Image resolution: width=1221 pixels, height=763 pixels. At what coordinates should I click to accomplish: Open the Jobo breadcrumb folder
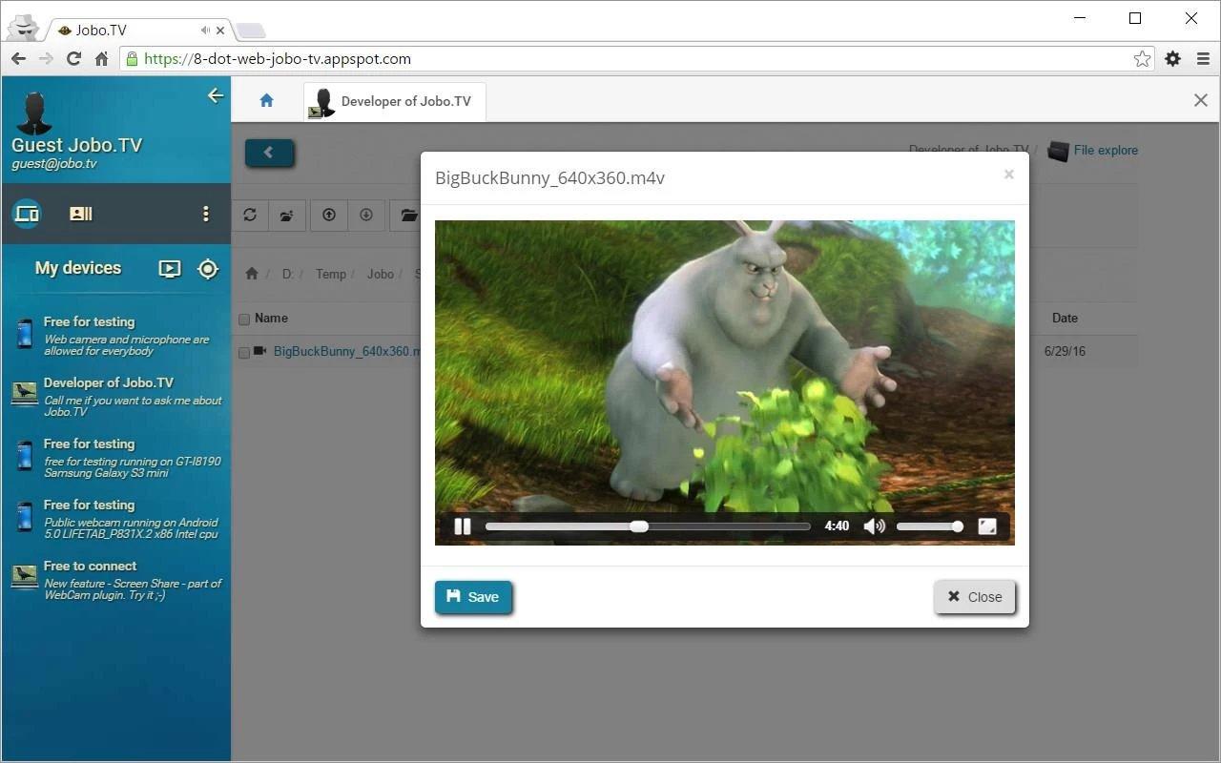tap(381, 274)
